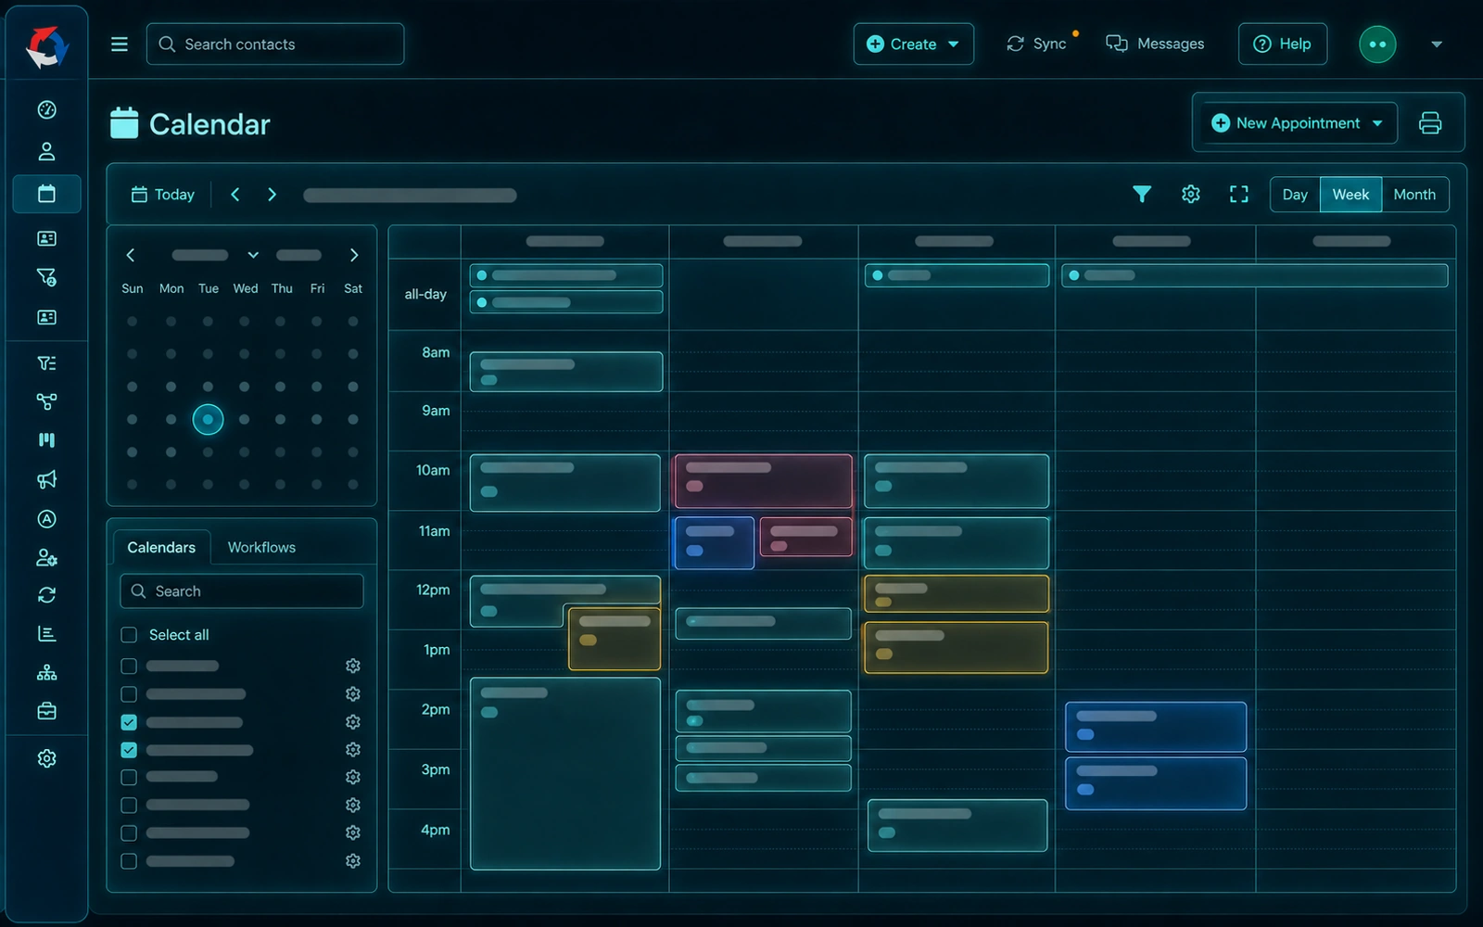
Task: Open the mini calendar month dropdown chevron
Action: click(x=253, y=255)
